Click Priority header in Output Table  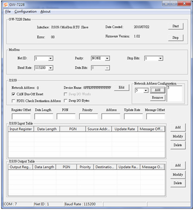click(85, 167)
